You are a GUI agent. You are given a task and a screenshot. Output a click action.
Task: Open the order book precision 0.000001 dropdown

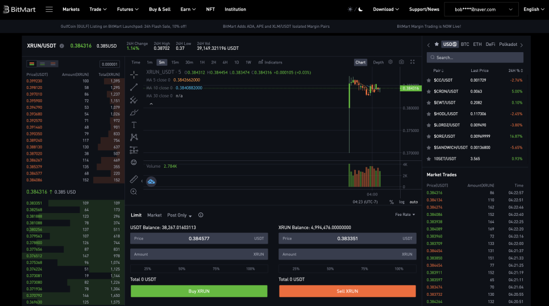tap(110, 64)
